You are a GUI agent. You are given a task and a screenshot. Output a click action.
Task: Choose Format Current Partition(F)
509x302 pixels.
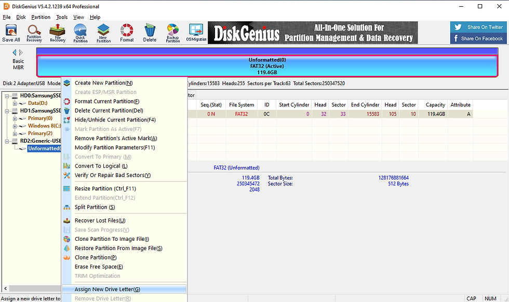pos(124,102)
